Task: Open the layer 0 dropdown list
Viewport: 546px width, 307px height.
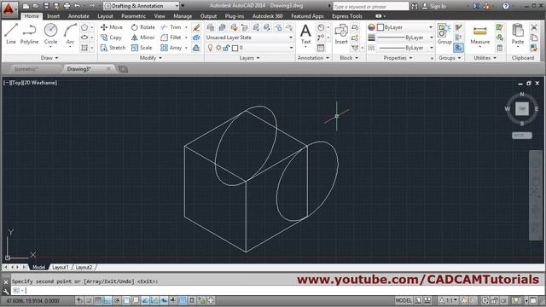Action: [x=249, y=48]
